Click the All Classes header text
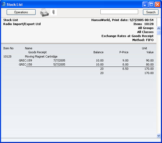 point(145,32)
